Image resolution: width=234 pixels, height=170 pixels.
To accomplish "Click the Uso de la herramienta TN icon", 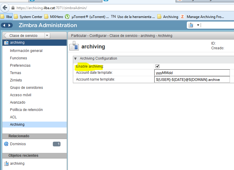I will point(113,17).
